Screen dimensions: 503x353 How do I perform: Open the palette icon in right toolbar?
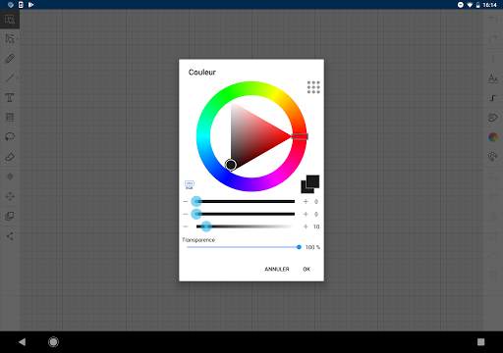point(493,157)
